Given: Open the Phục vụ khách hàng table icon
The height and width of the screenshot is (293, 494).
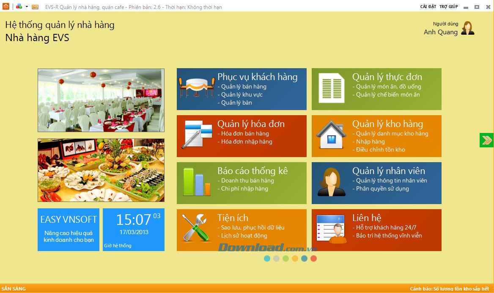Looking at the screenshot, I should [197, 89].
